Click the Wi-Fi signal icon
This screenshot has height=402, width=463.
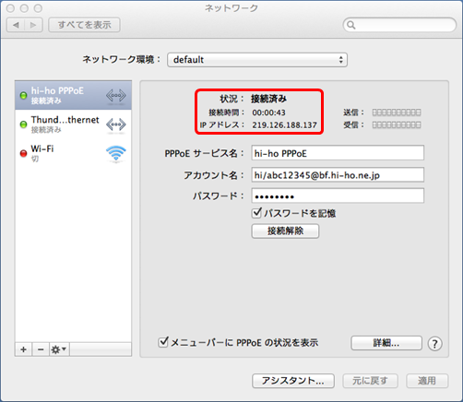[x=116, y=153]
